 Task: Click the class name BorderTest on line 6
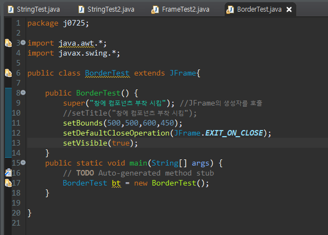click(107, 73)
